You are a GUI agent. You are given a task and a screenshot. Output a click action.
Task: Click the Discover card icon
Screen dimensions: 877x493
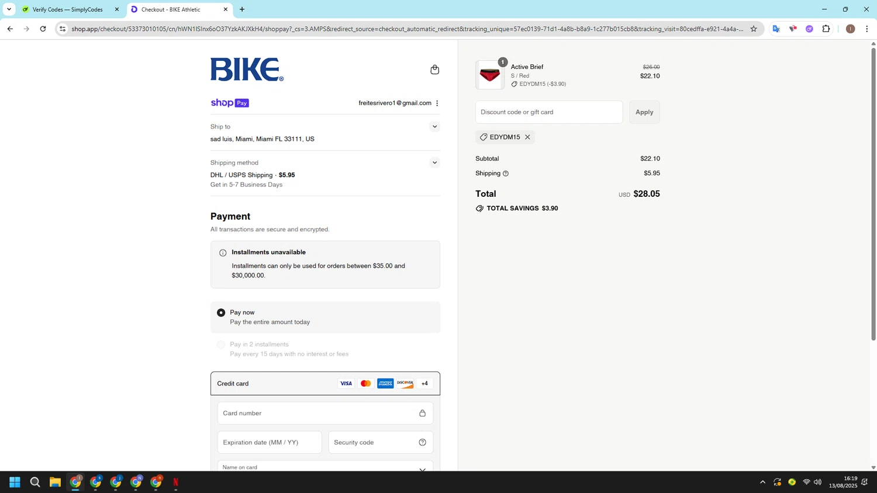[405, 384]
